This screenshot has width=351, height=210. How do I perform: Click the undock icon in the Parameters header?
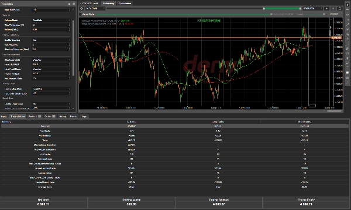69,4
